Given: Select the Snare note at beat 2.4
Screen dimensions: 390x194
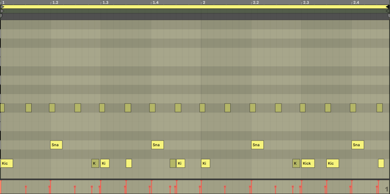Looking at the screenshot, I should coord(358,145).
